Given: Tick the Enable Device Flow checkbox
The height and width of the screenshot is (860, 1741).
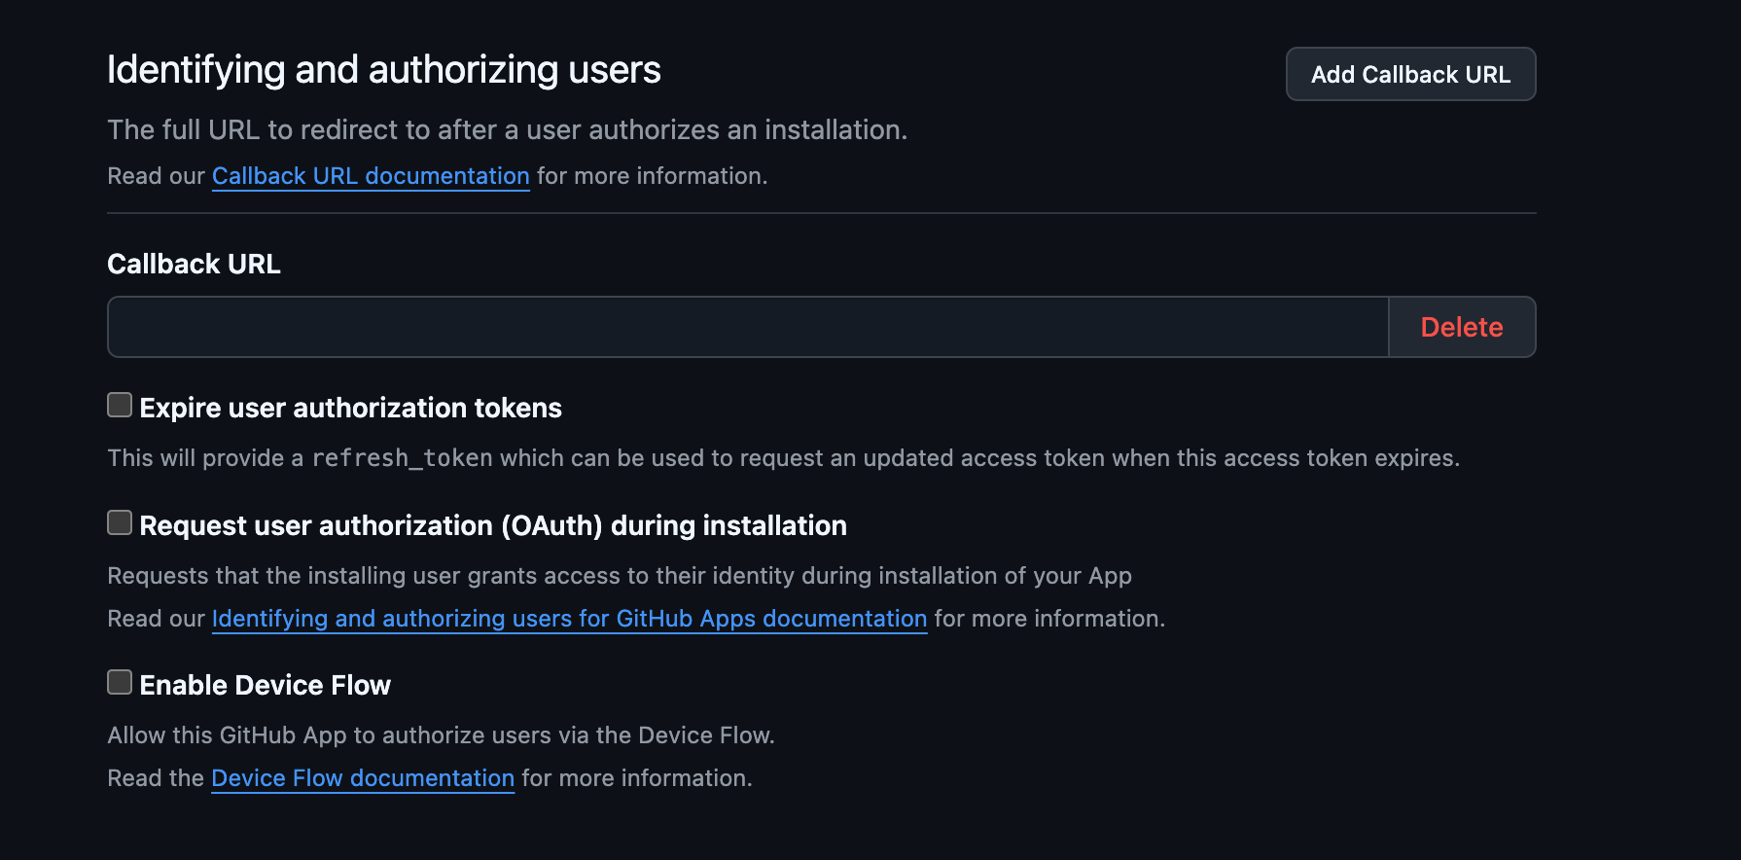Looking at the screenshot, I should pyautogui.click(x=120, y=682).
